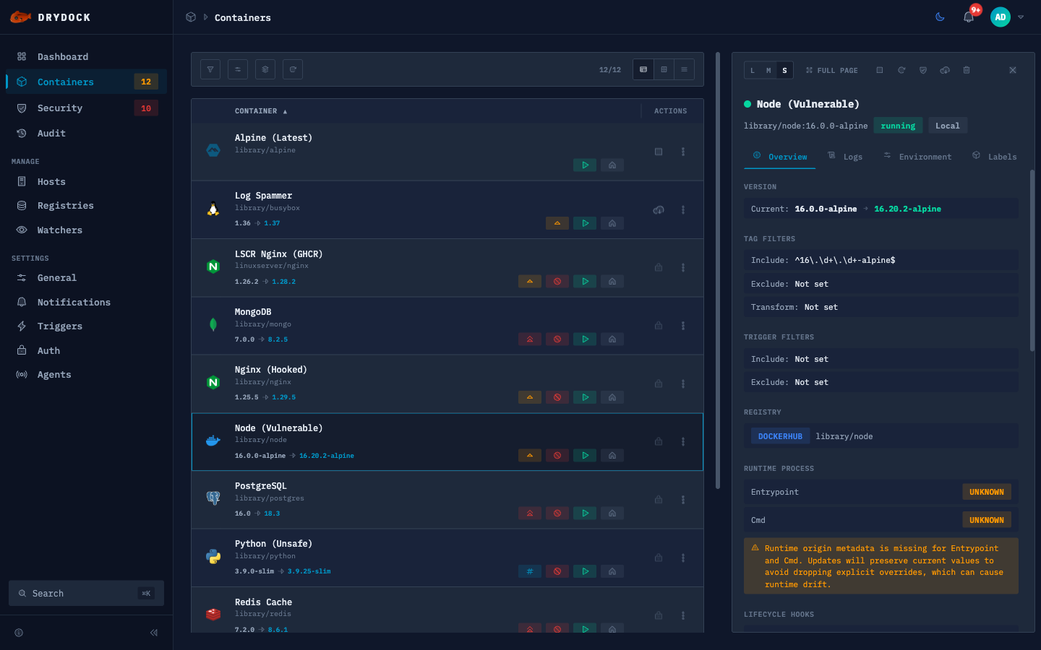Click the cloud update icon in the detail panel

coord(945,70)
